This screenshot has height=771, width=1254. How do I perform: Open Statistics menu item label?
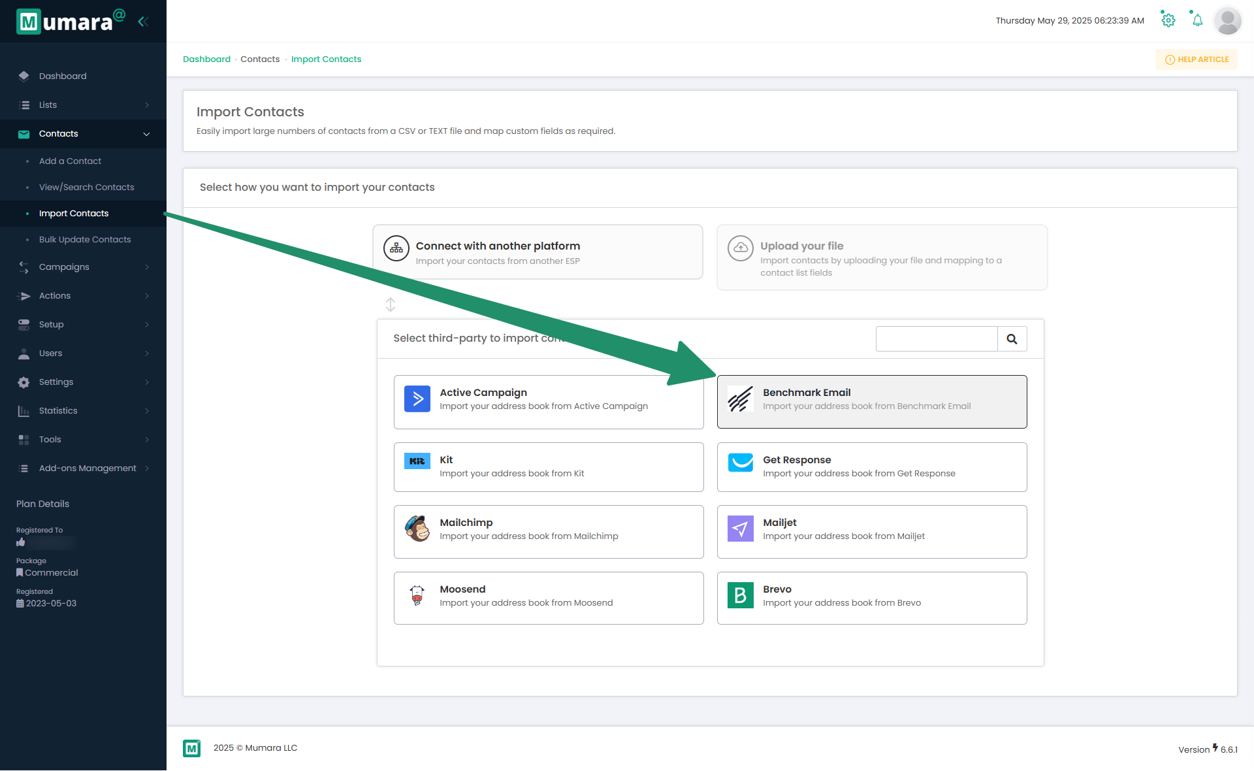coord(58,411)
